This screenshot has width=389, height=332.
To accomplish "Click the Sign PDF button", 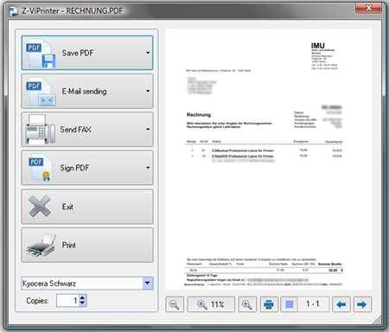I will click(x=87, y=168).
